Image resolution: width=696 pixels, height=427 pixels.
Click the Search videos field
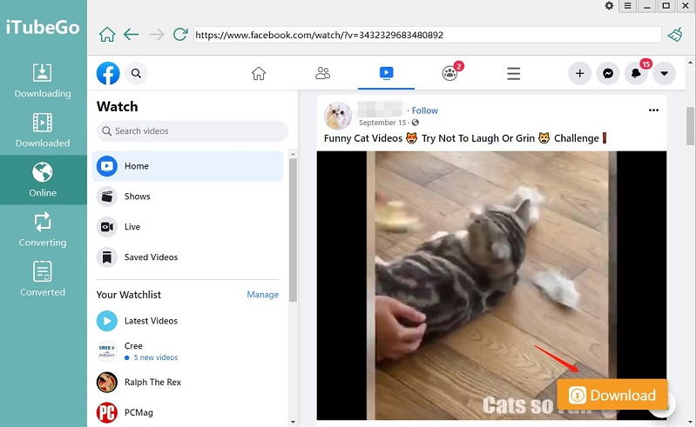(193, 131)
